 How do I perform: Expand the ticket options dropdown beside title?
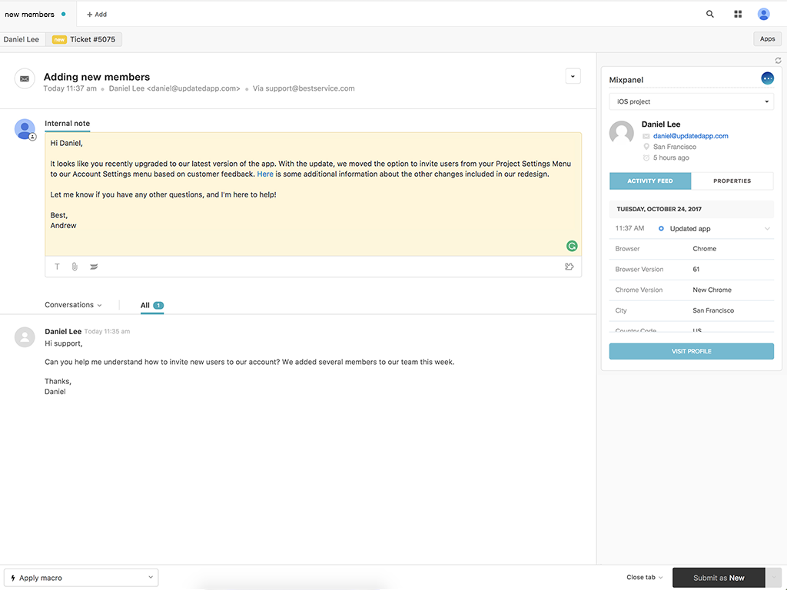573,76
